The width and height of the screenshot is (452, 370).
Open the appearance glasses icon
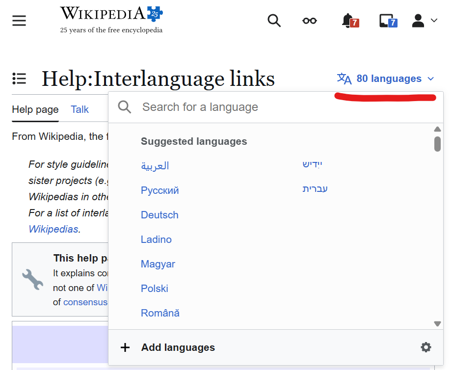coord(310,21)
